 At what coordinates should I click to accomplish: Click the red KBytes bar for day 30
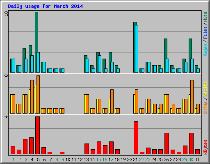pyautogui.click(x=192, y=143)
